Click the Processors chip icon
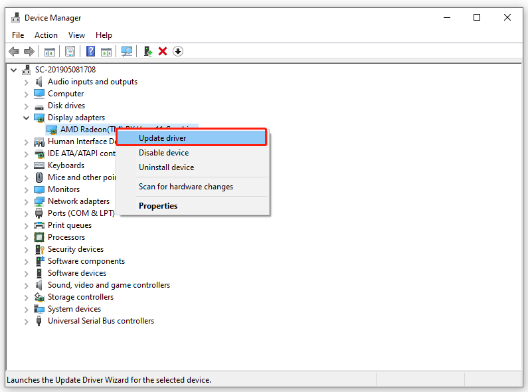 pos(39,237)
